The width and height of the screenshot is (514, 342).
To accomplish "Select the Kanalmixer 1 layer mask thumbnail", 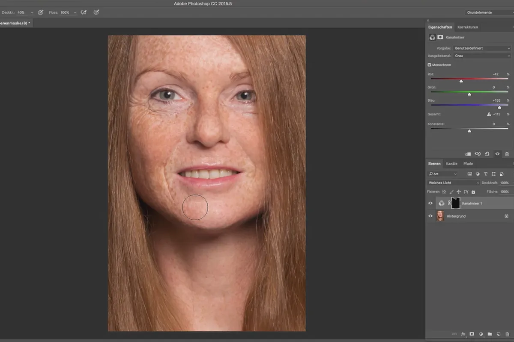I will click(456, 203).
